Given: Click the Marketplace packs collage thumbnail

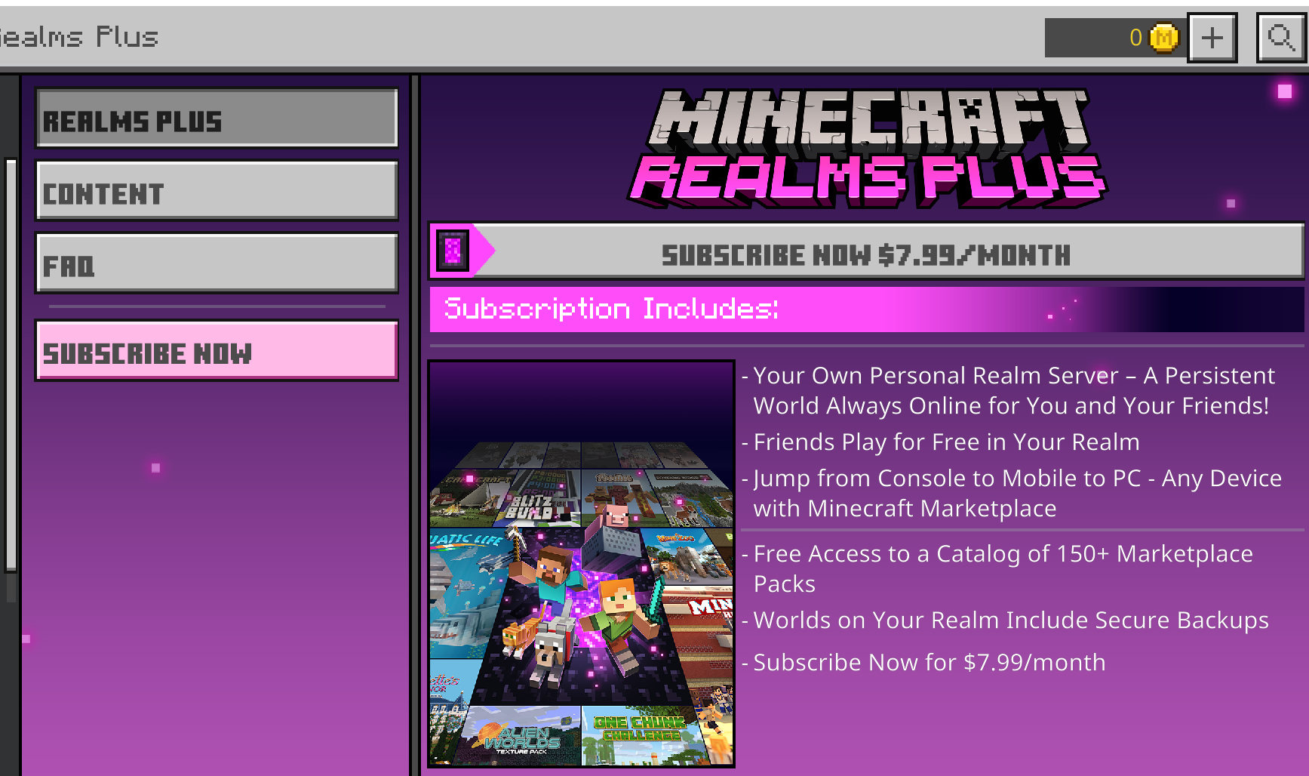Looking at the screenshot, I should (581, 564).
